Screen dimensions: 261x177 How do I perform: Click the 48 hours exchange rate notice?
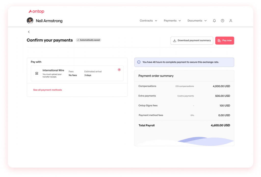tap(184, 62)
